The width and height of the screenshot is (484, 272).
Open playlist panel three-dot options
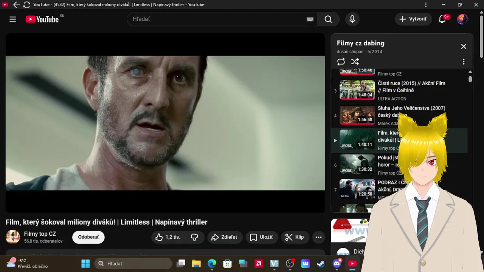[464, 62]
